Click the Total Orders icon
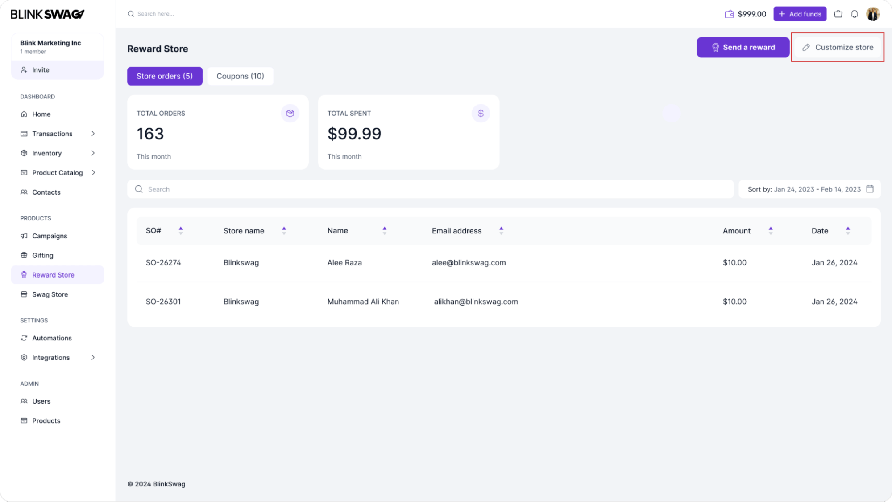Image resolution: width=892 pixels, height=502 pixels. [x=290, y=113]
